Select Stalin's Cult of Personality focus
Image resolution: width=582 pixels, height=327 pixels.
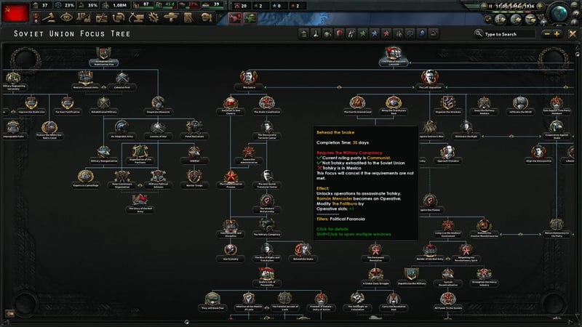pyautogui.click(x=267, y=277)
